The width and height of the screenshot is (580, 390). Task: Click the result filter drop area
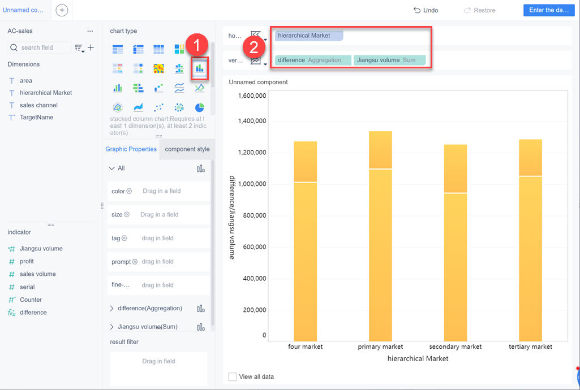pos(158,369)
